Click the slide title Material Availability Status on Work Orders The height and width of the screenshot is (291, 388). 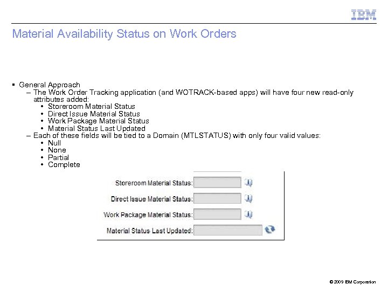click(124, 34)
